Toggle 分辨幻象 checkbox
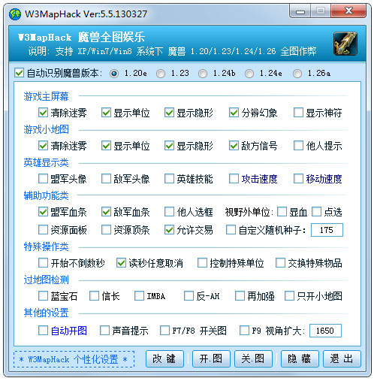Viewport: 374px width, 381px height. point(234,113)
